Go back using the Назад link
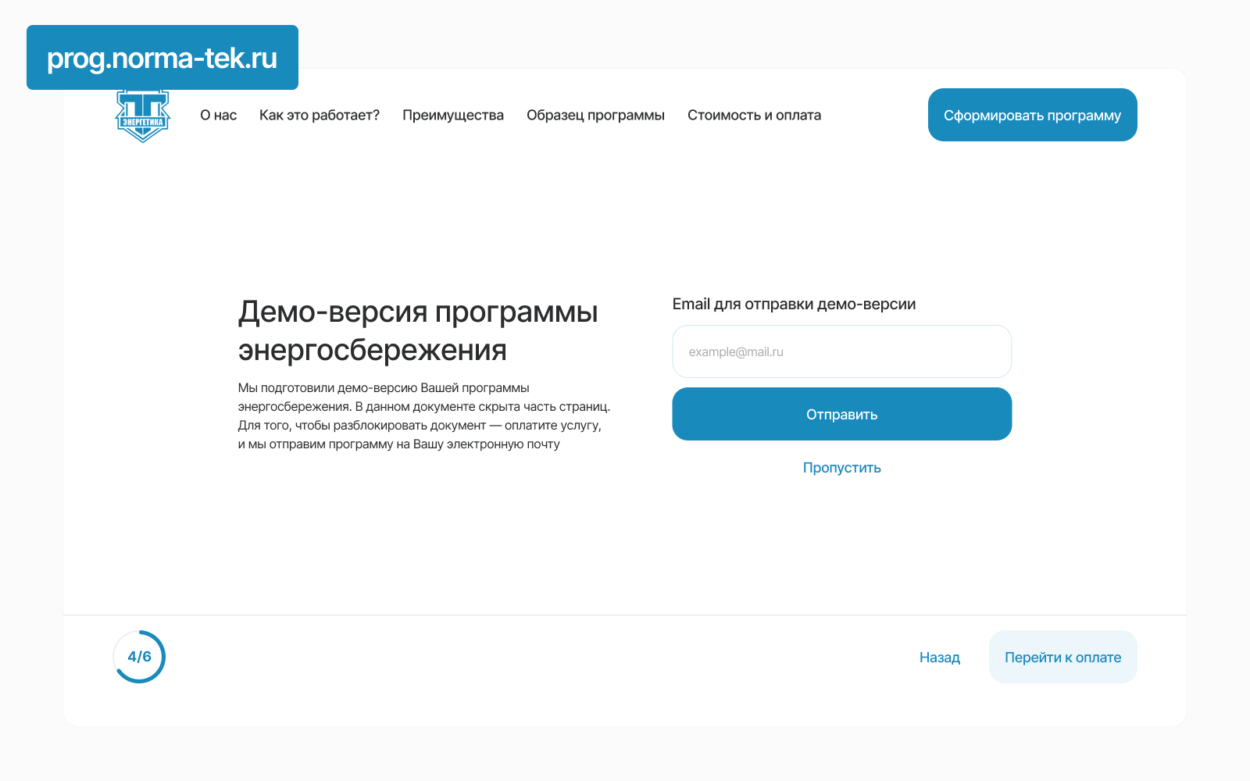This screenshot has height=781, width=1250. [939, 658]
